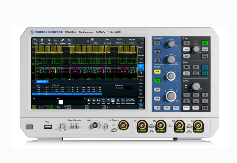
Task: Click the white history position slider handle
Action: [x=61, y=102]
